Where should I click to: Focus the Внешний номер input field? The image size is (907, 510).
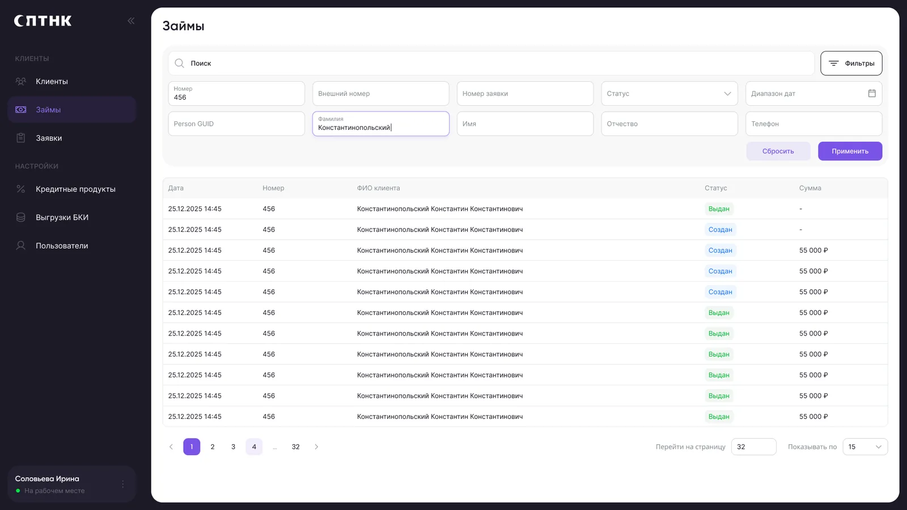coord(381,93)
